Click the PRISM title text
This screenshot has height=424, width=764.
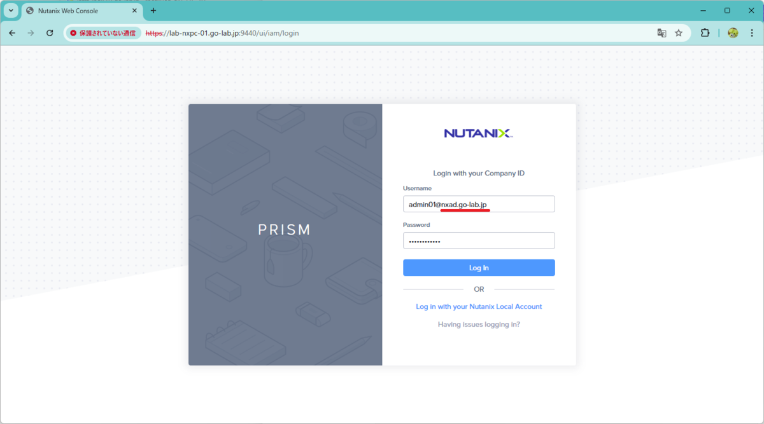click(x=285, y=229)
